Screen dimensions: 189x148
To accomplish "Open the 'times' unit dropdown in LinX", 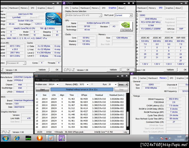I will (x=123, y=85).
